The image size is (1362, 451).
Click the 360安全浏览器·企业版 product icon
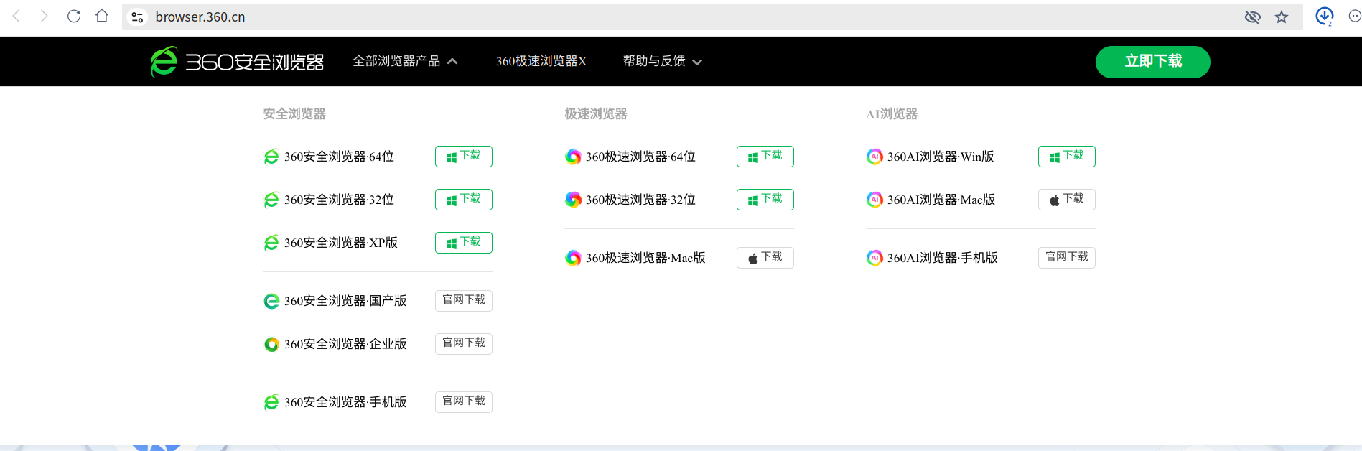[271, 344]
